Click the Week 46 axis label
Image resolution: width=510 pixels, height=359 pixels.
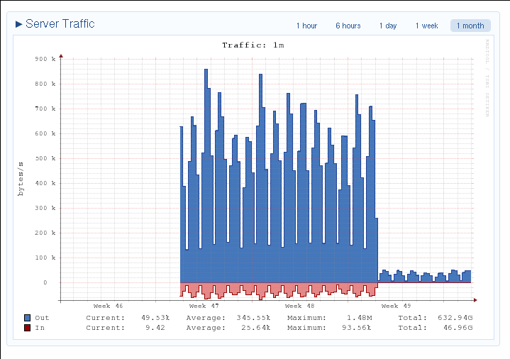pos(108,306)
